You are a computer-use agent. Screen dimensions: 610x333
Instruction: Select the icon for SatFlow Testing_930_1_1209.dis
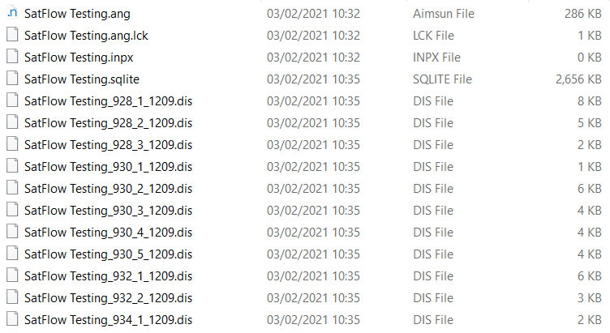pos(11,167)
